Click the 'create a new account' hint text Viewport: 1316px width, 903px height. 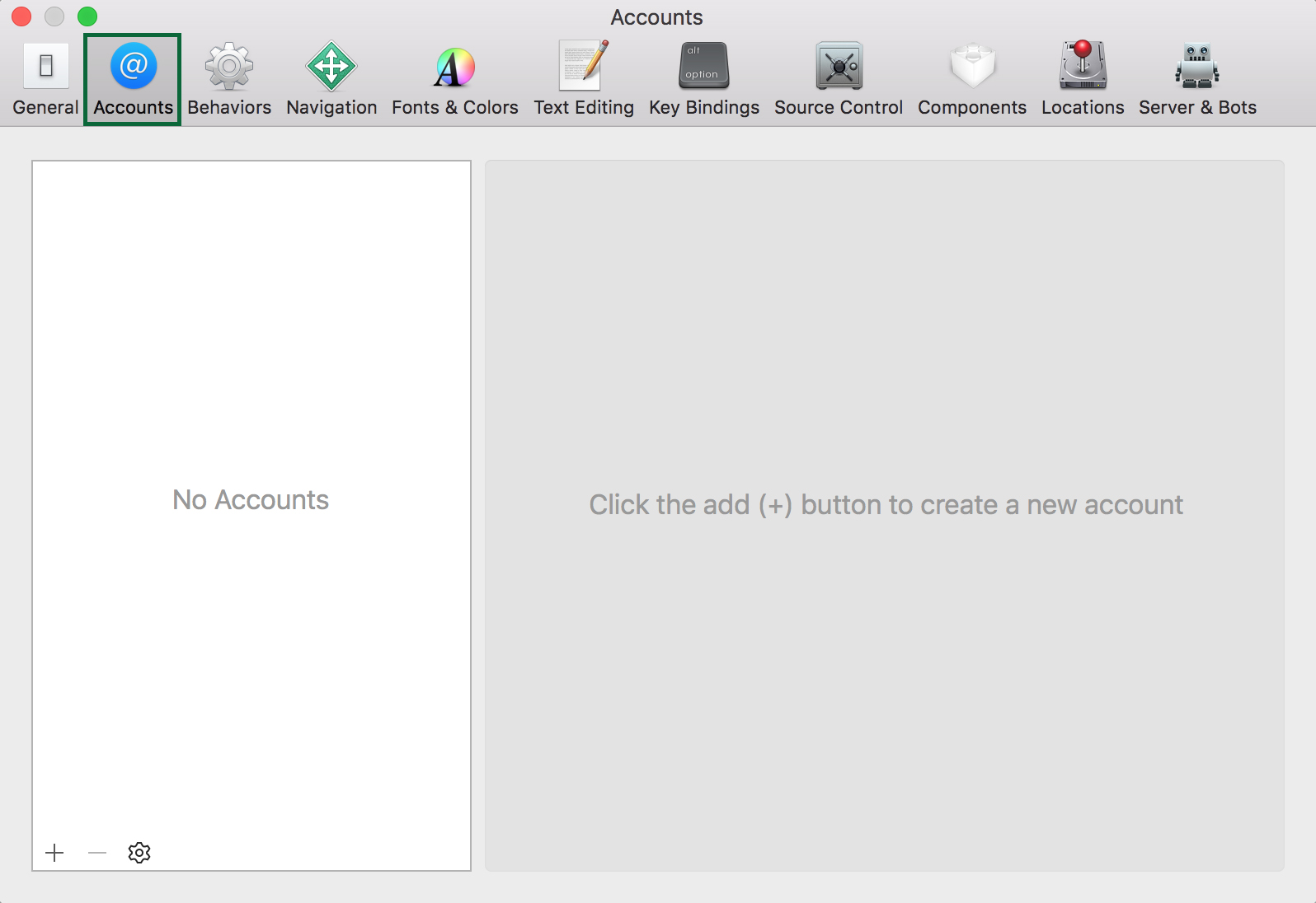tap(886, 504)
